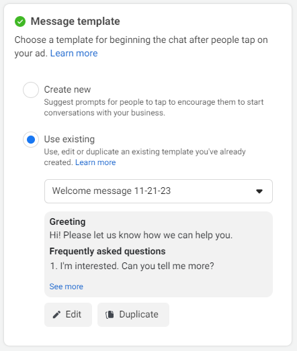Screen dimensions: 297x351
Task: Expand the template preview via See more
Action: click(67, 287)
